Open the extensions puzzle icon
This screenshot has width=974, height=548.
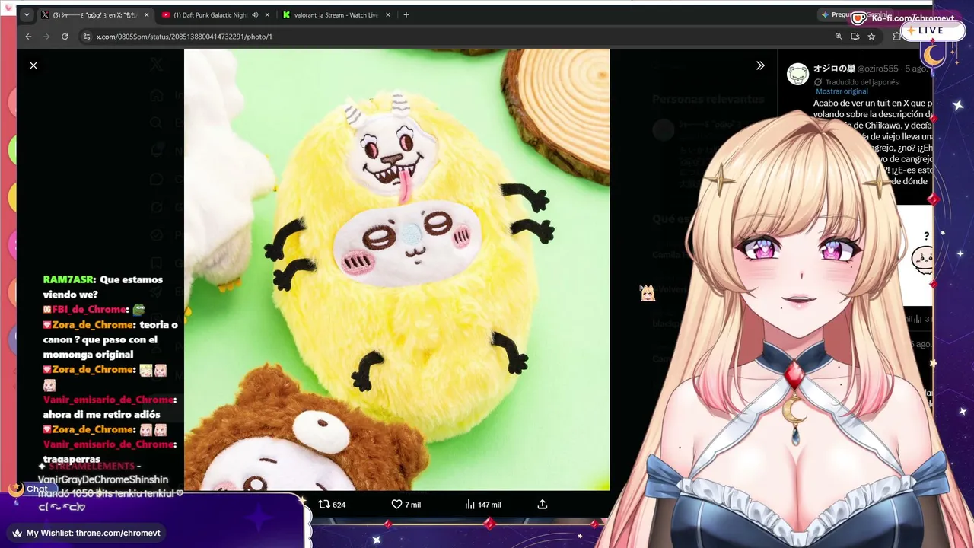click(896, 37)
